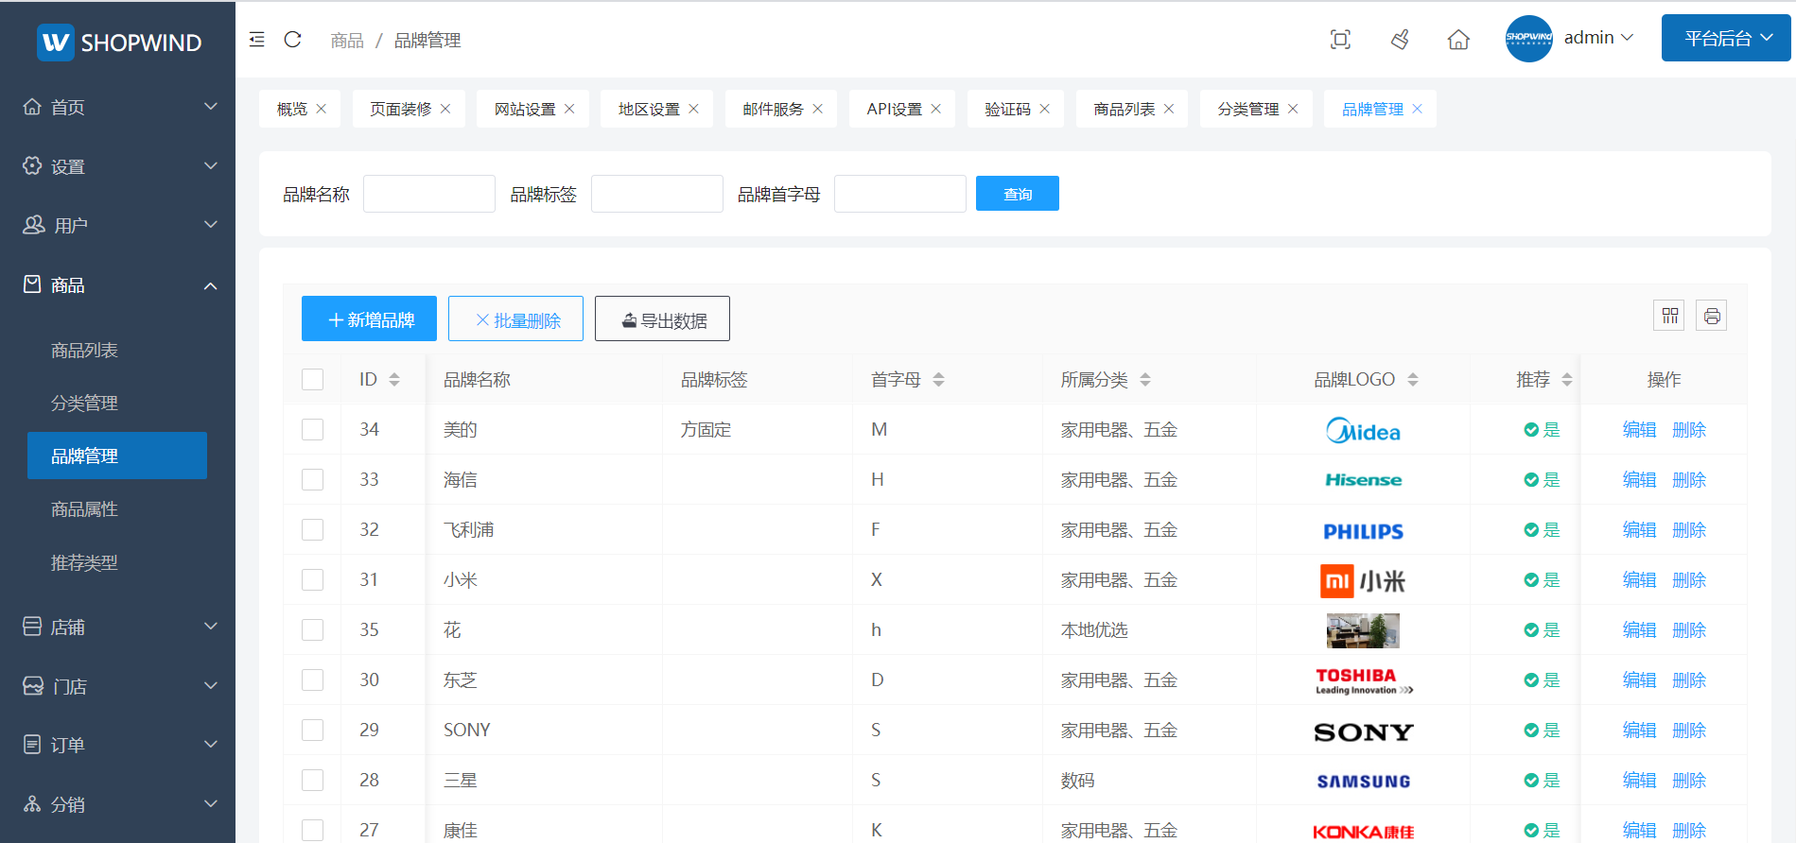Check the row for 东芝
Screen dimensions: 1796x843
click(312, 680)
